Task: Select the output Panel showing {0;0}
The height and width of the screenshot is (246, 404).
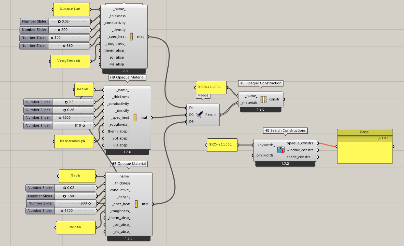Action: [x=365, y=146]
